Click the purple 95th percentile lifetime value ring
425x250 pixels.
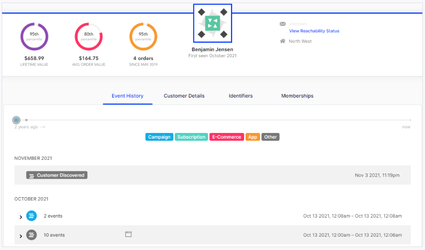(x=34, y=37)
